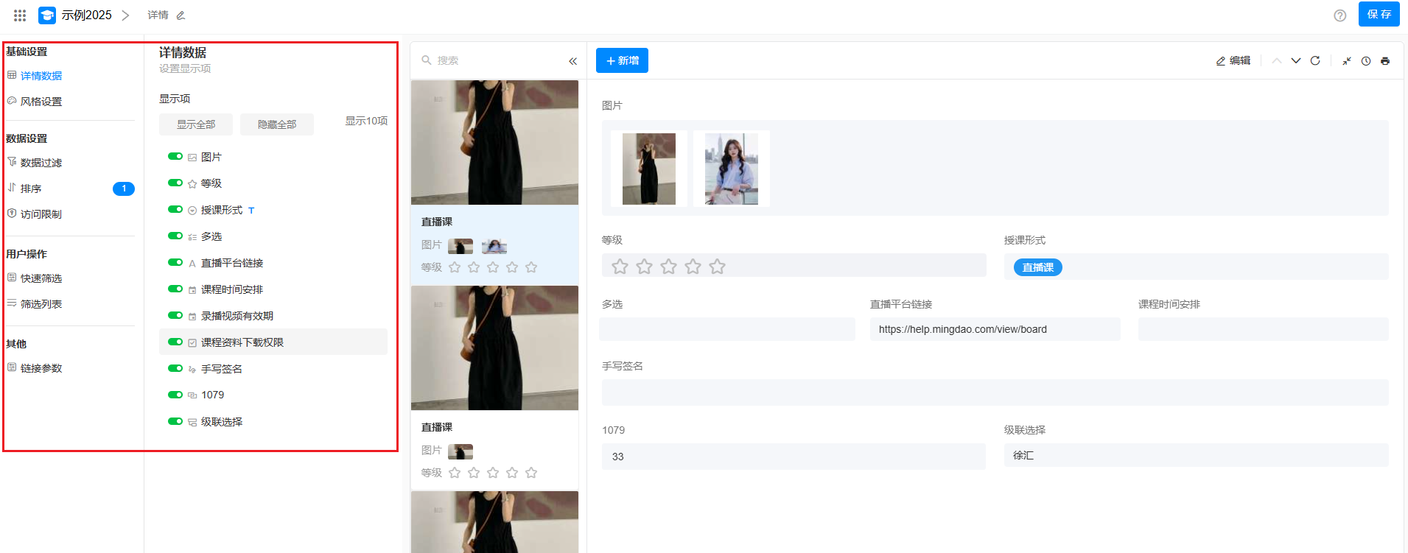
Task: Set the rating to the third star
Action: pos(668,267)
